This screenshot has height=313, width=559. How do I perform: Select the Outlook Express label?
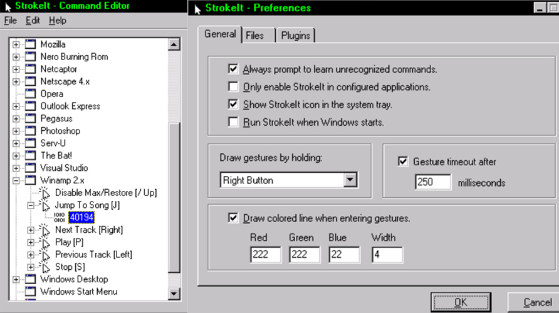coord(70,106)
